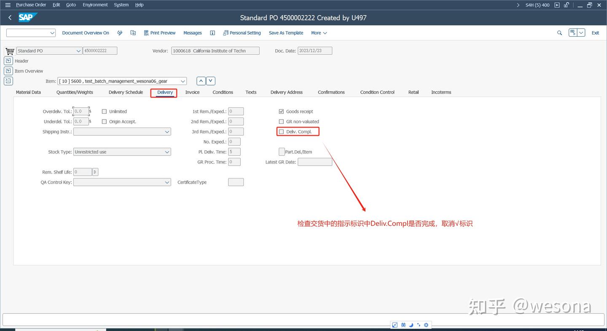
Task: Click the unlock padlock icon
Action: point(567,5)
